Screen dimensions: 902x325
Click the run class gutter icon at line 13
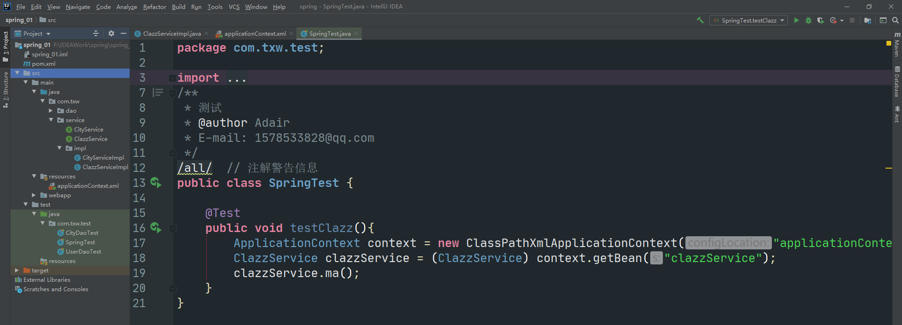156,183
